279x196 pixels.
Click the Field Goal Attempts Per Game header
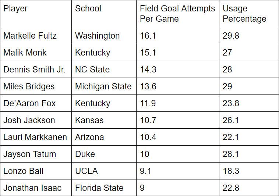(x=177, y=14)
